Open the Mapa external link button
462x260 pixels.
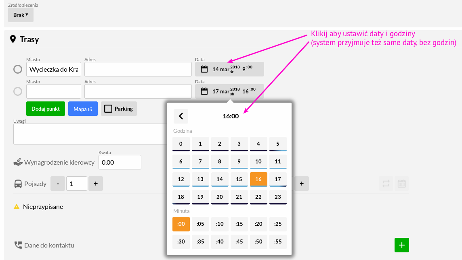83,109
